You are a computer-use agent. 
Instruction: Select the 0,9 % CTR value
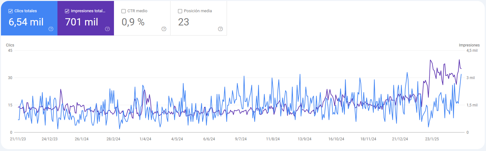(x=133, y=22)
